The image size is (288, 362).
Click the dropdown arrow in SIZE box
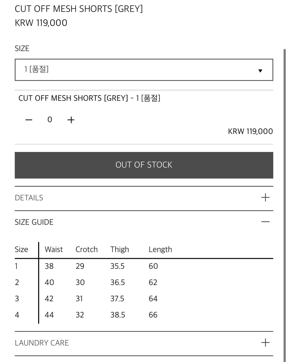[x=260, y=71]
